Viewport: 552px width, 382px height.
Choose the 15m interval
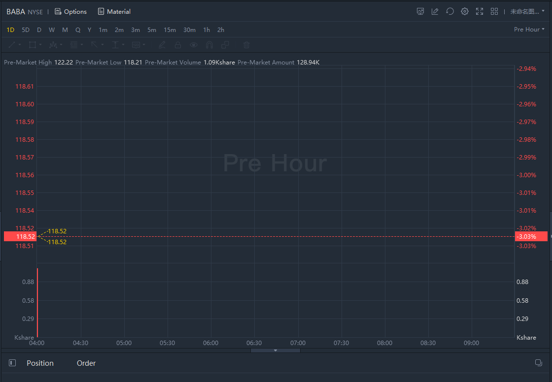point(170,30)
